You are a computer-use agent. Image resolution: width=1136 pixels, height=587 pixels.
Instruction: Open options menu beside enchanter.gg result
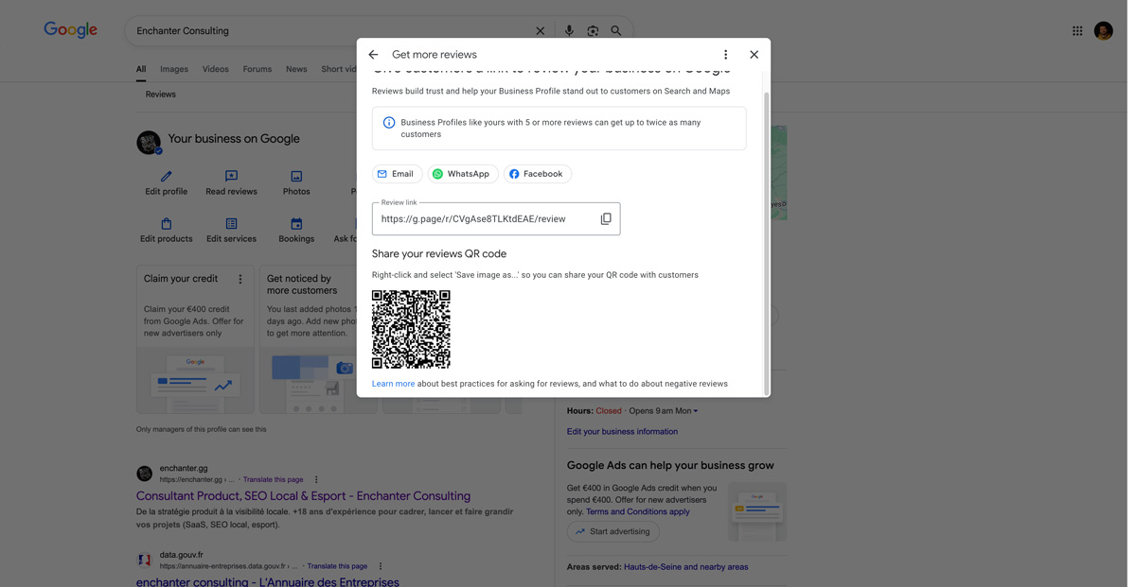click(x=315, y=479)
